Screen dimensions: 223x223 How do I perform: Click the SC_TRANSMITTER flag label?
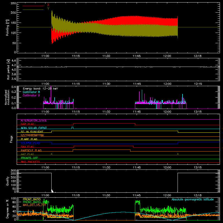tap(32, 135)
